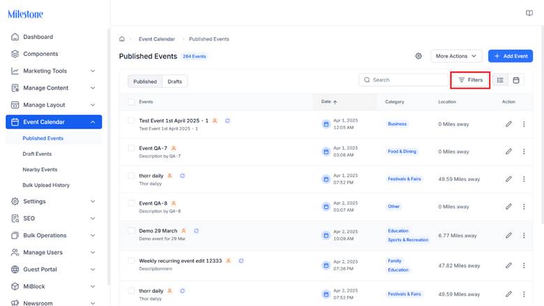This screenshot has width=544, height=306.
Task: Edit Demo 29 March event pencil icon
Action: point(508,235)
